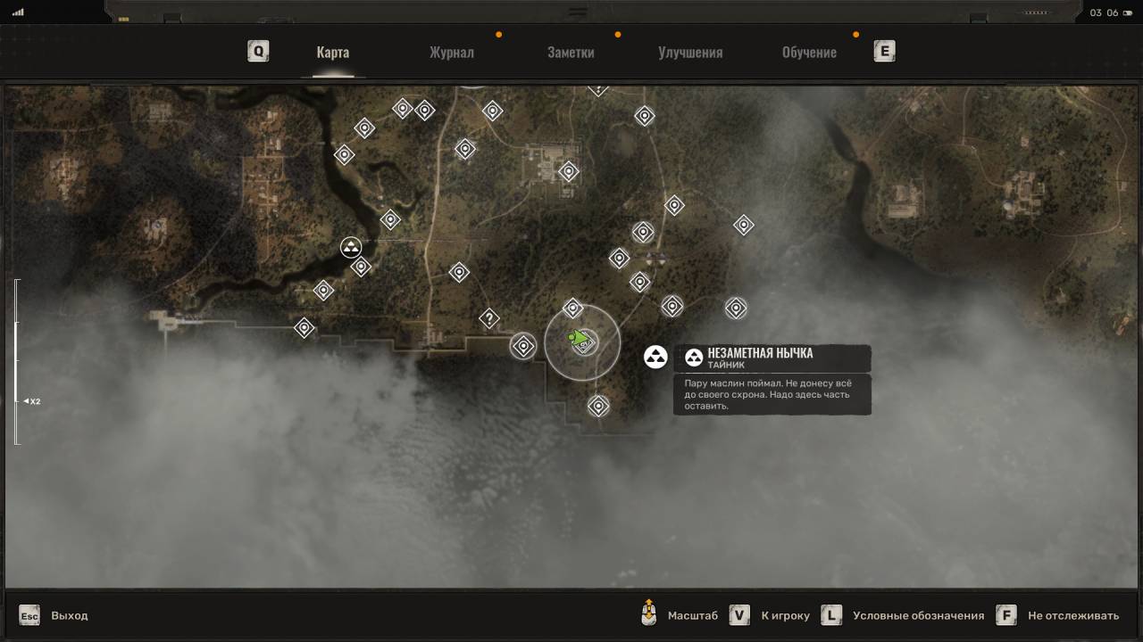Select stash icon beside Незаметная нычка tooltip
The height and width of the screenshot is (642, 1143).
coord(656,358)
